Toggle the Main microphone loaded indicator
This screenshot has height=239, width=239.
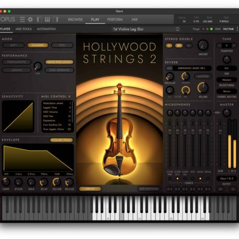click(x=200, y=179)
